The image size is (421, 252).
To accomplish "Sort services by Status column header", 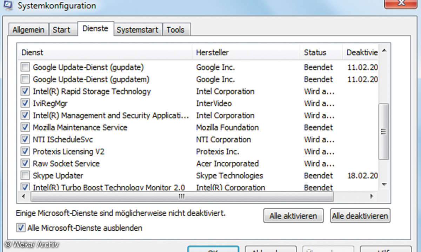I will pos(321,52).
